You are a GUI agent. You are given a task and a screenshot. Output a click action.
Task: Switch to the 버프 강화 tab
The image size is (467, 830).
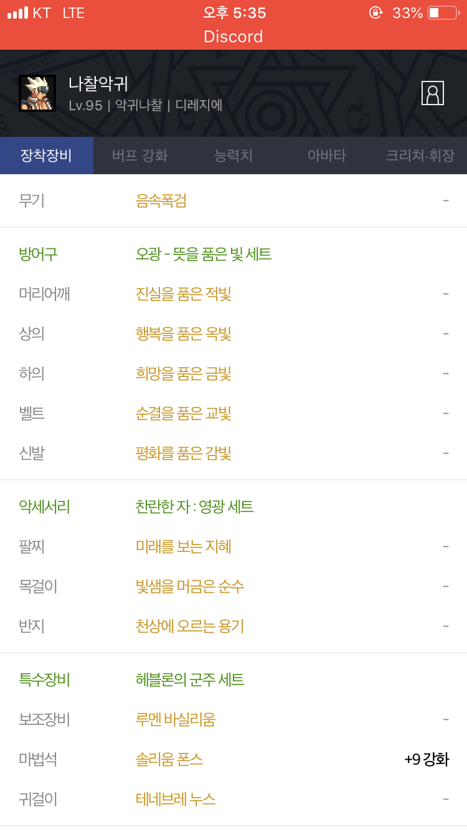pos(140,156)
